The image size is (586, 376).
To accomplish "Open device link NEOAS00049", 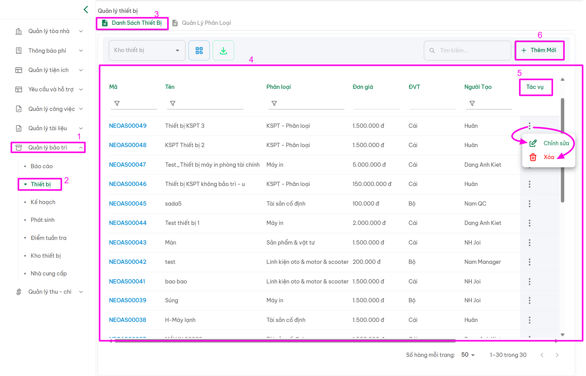I will coord(128,126).
